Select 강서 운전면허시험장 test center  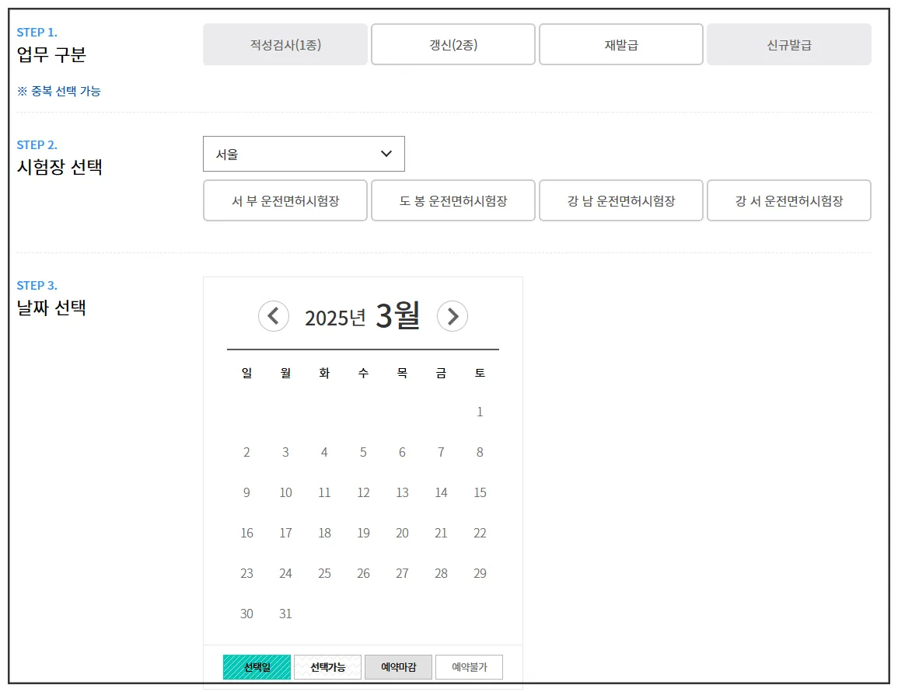pyautogui.click(x=788, y=200)
